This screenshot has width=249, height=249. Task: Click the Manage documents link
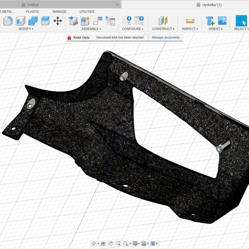coord(166,37)
